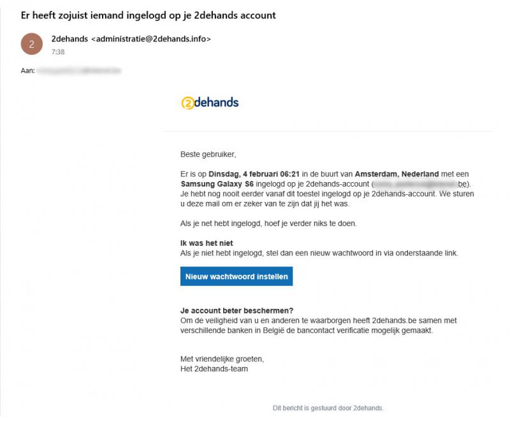Click the sender address administratie@2dehands.info

click(x=150, y=39)
